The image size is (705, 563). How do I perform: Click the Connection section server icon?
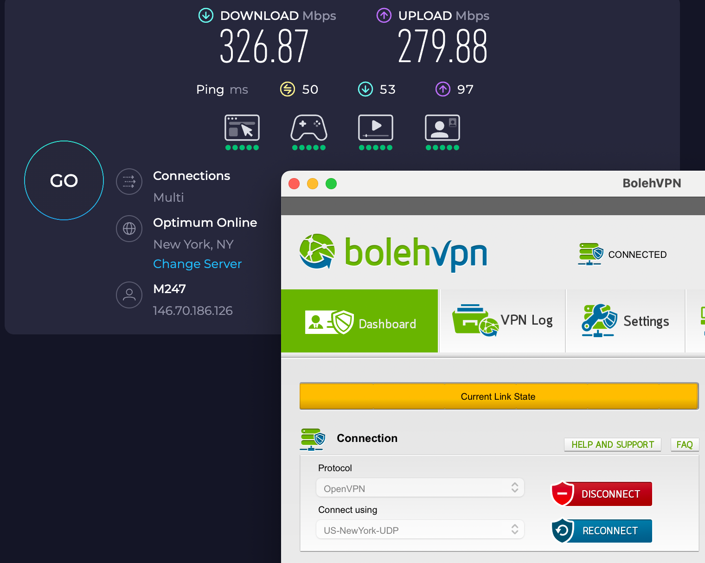tap(313, 439)
